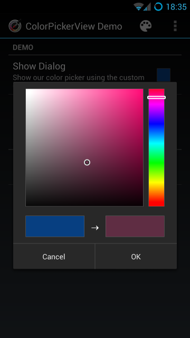The width and height of the screenshot is (190, 338).
Task: Tap the Wi-Fi status icon
Action: click(138, 7)
